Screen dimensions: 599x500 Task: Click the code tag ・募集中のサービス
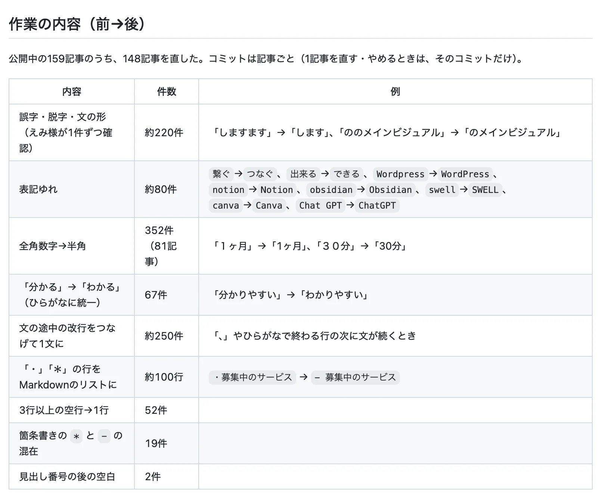point(252,377)
